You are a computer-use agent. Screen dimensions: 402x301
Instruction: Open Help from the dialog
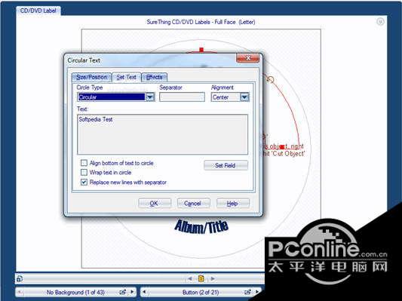(x=233, y=204)
